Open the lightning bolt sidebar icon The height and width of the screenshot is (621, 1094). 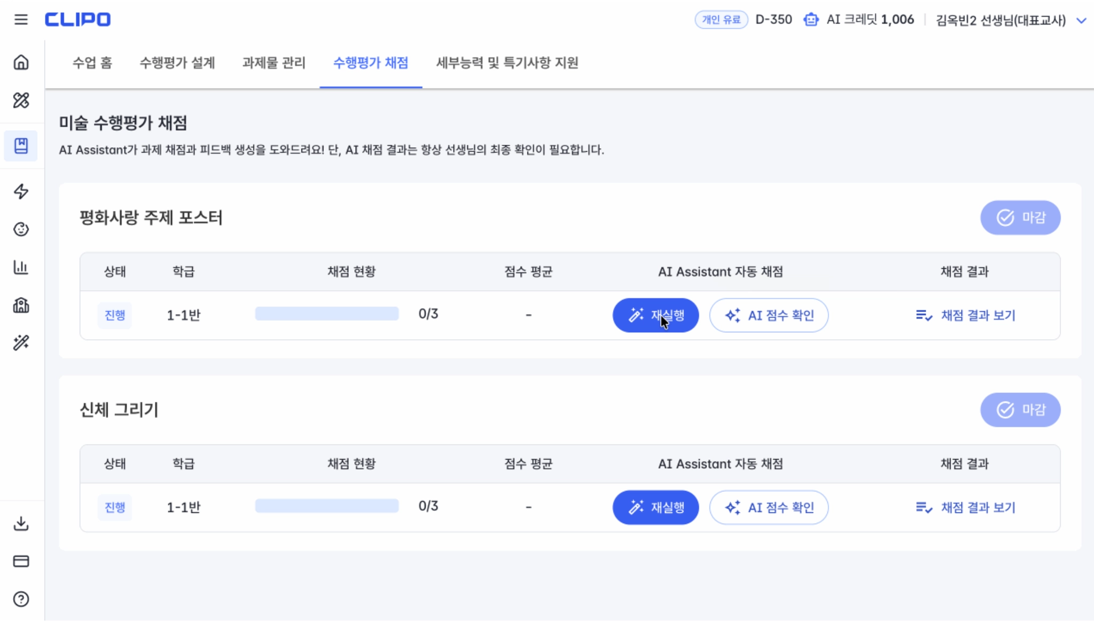coord(21,191)
